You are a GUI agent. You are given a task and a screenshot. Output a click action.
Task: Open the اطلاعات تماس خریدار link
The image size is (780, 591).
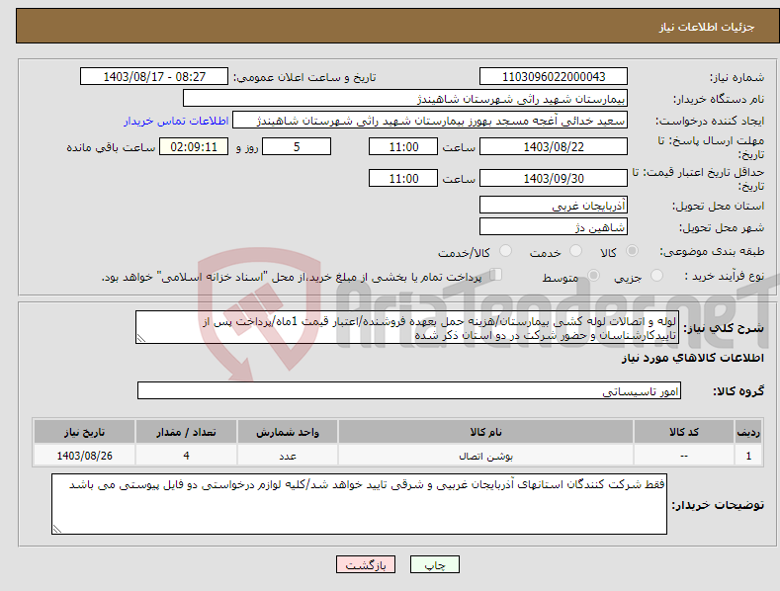(x=176, y=121)
